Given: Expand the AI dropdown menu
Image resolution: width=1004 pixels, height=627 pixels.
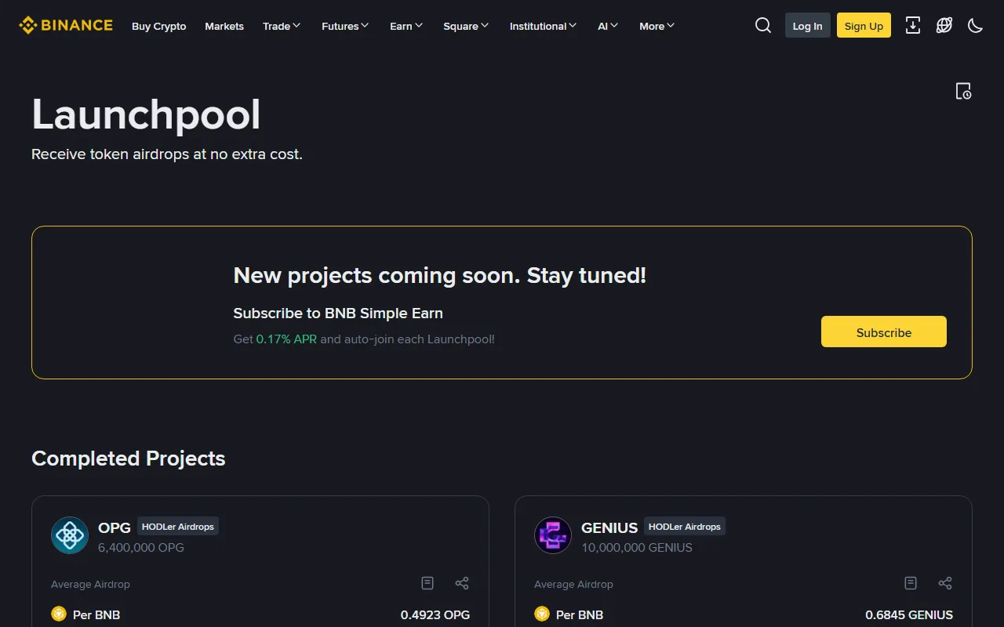Looking at the screenshot, I should click(608, 26).
